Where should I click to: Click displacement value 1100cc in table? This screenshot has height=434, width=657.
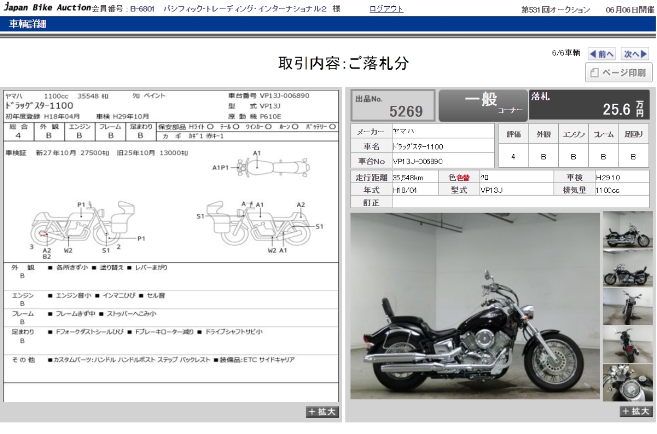[607, 190]
